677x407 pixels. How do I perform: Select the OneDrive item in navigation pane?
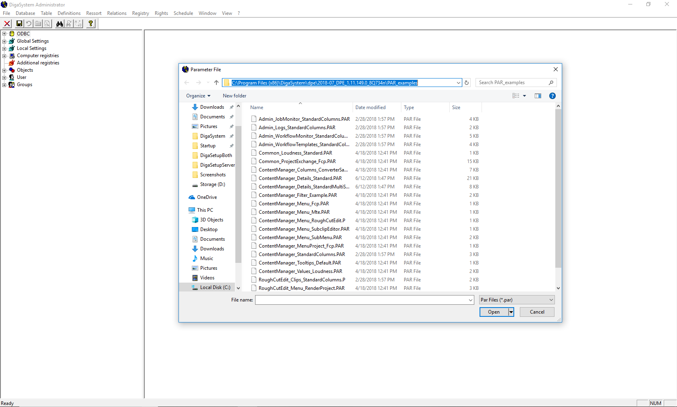tap(207, 197)
